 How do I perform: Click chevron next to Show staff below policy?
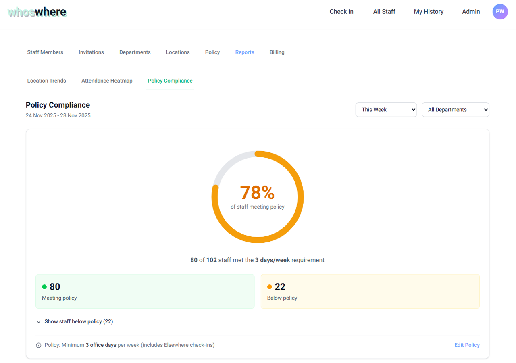coord(39,322)
